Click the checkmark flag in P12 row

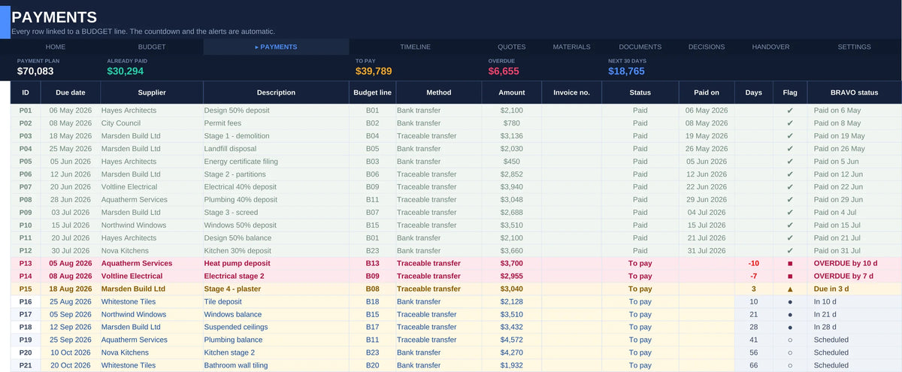tap(790, 251)
